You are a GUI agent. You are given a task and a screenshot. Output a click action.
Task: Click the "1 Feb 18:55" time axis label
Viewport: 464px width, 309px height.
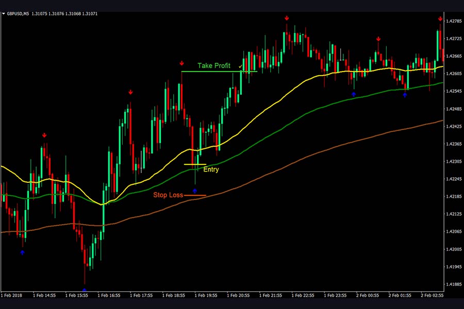[173, 296]
